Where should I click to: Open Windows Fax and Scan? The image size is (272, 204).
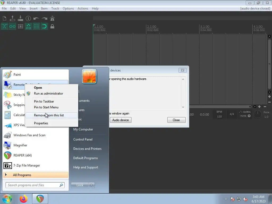pyautogui.click(x=36, y=135)
